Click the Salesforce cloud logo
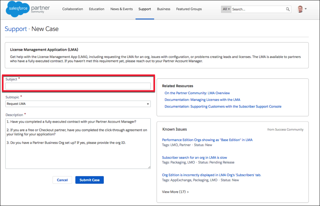The width and height of the screenshot is (320, 206). tap(18, 9)
